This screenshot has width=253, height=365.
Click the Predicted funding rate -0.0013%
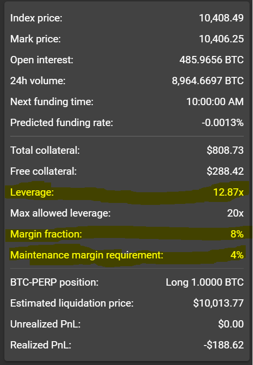point(223,123)
